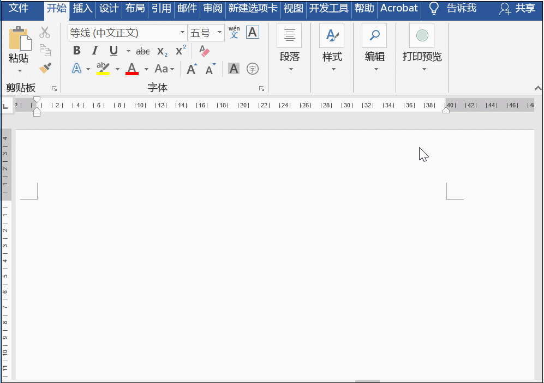
Task: Open the font name dropdown list
Action: click(183, 33)
